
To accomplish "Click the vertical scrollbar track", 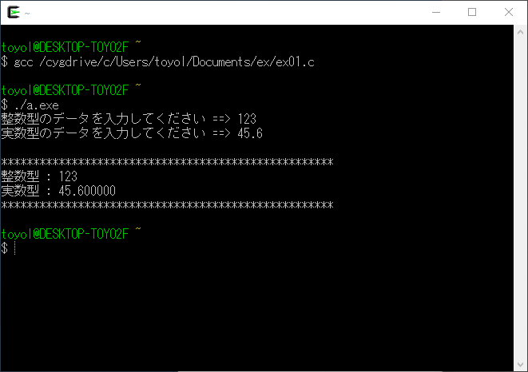I will point(520,199).
